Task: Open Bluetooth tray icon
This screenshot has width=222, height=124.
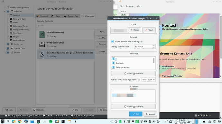Action: 125,121
